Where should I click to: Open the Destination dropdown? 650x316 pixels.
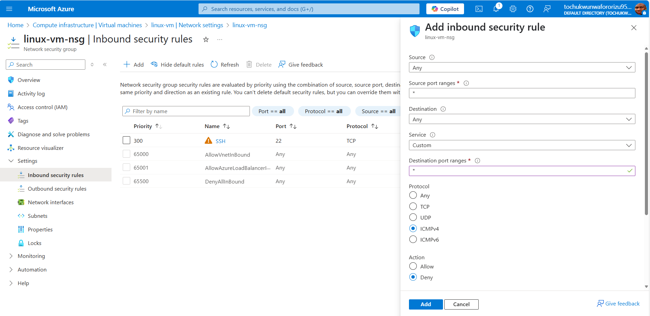tap(522, 119)
